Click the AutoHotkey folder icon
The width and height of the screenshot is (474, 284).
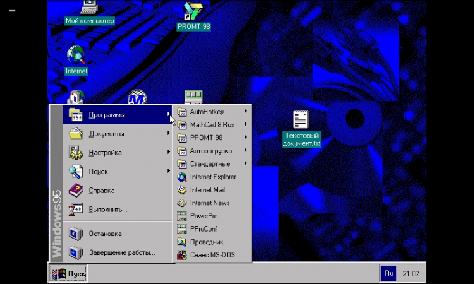181,112
